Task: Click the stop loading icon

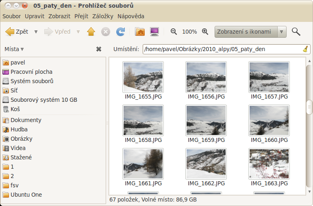Action: 106,32
